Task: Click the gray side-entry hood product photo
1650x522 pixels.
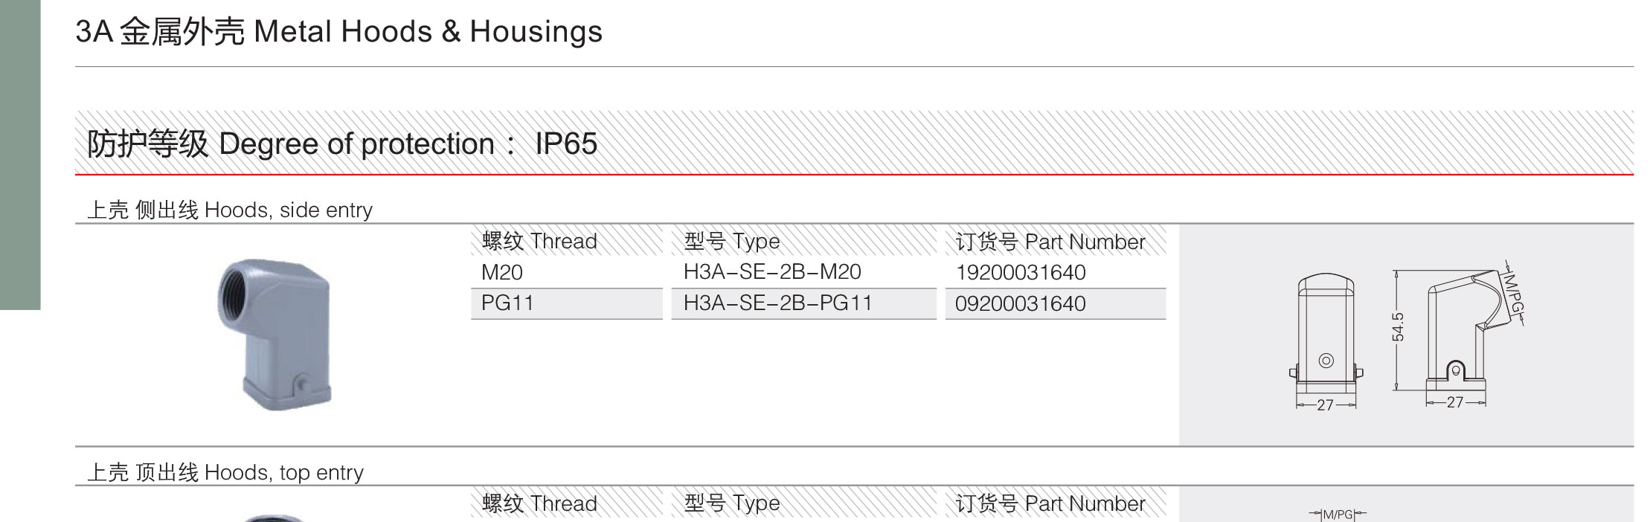Action: (275, 335)
